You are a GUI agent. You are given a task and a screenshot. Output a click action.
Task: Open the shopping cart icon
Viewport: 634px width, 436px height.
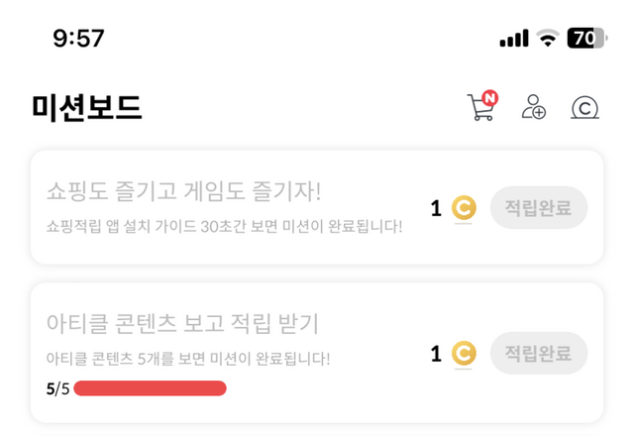[479, 109]
